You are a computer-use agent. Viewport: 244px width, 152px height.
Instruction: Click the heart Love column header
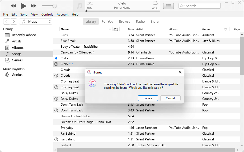[x=226, y=29]
